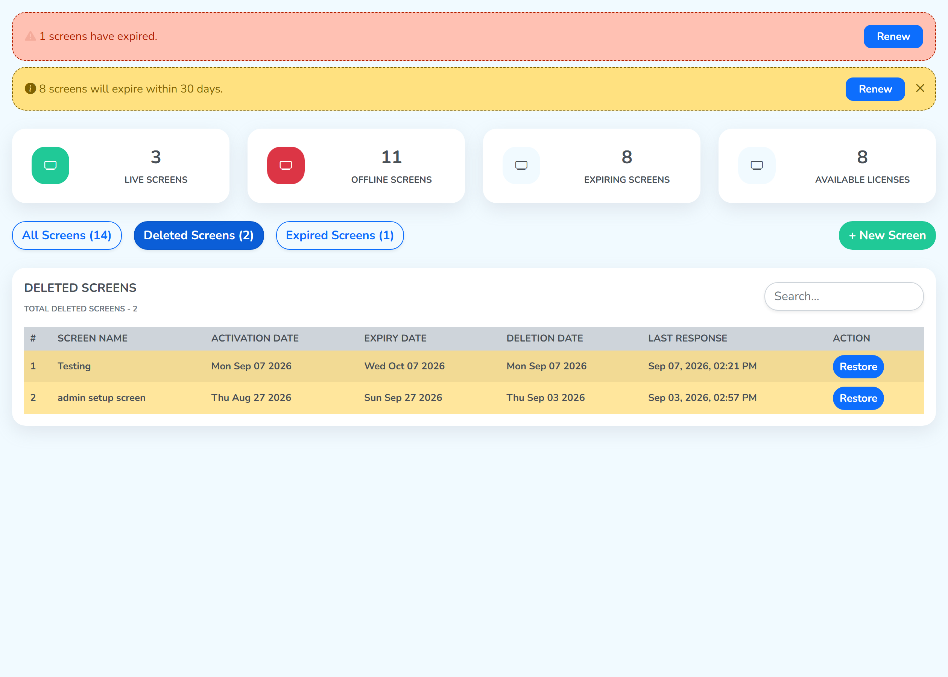948x677 pixels.
Task: Click the Expiring Screens monitor icon
Action: coord(521,165)
